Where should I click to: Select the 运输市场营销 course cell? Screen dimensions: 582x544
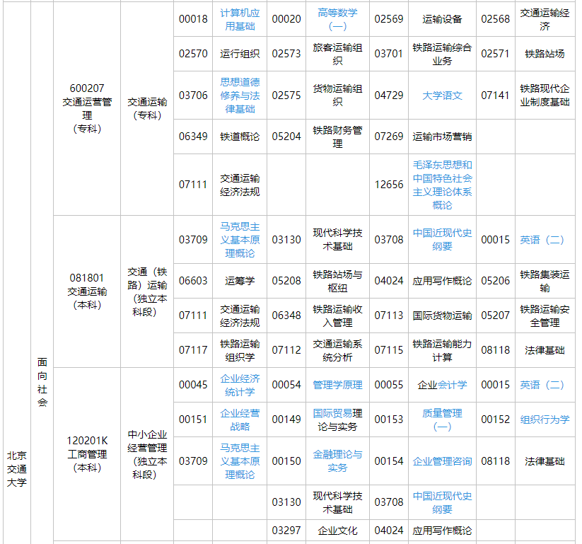coord(442,137)
